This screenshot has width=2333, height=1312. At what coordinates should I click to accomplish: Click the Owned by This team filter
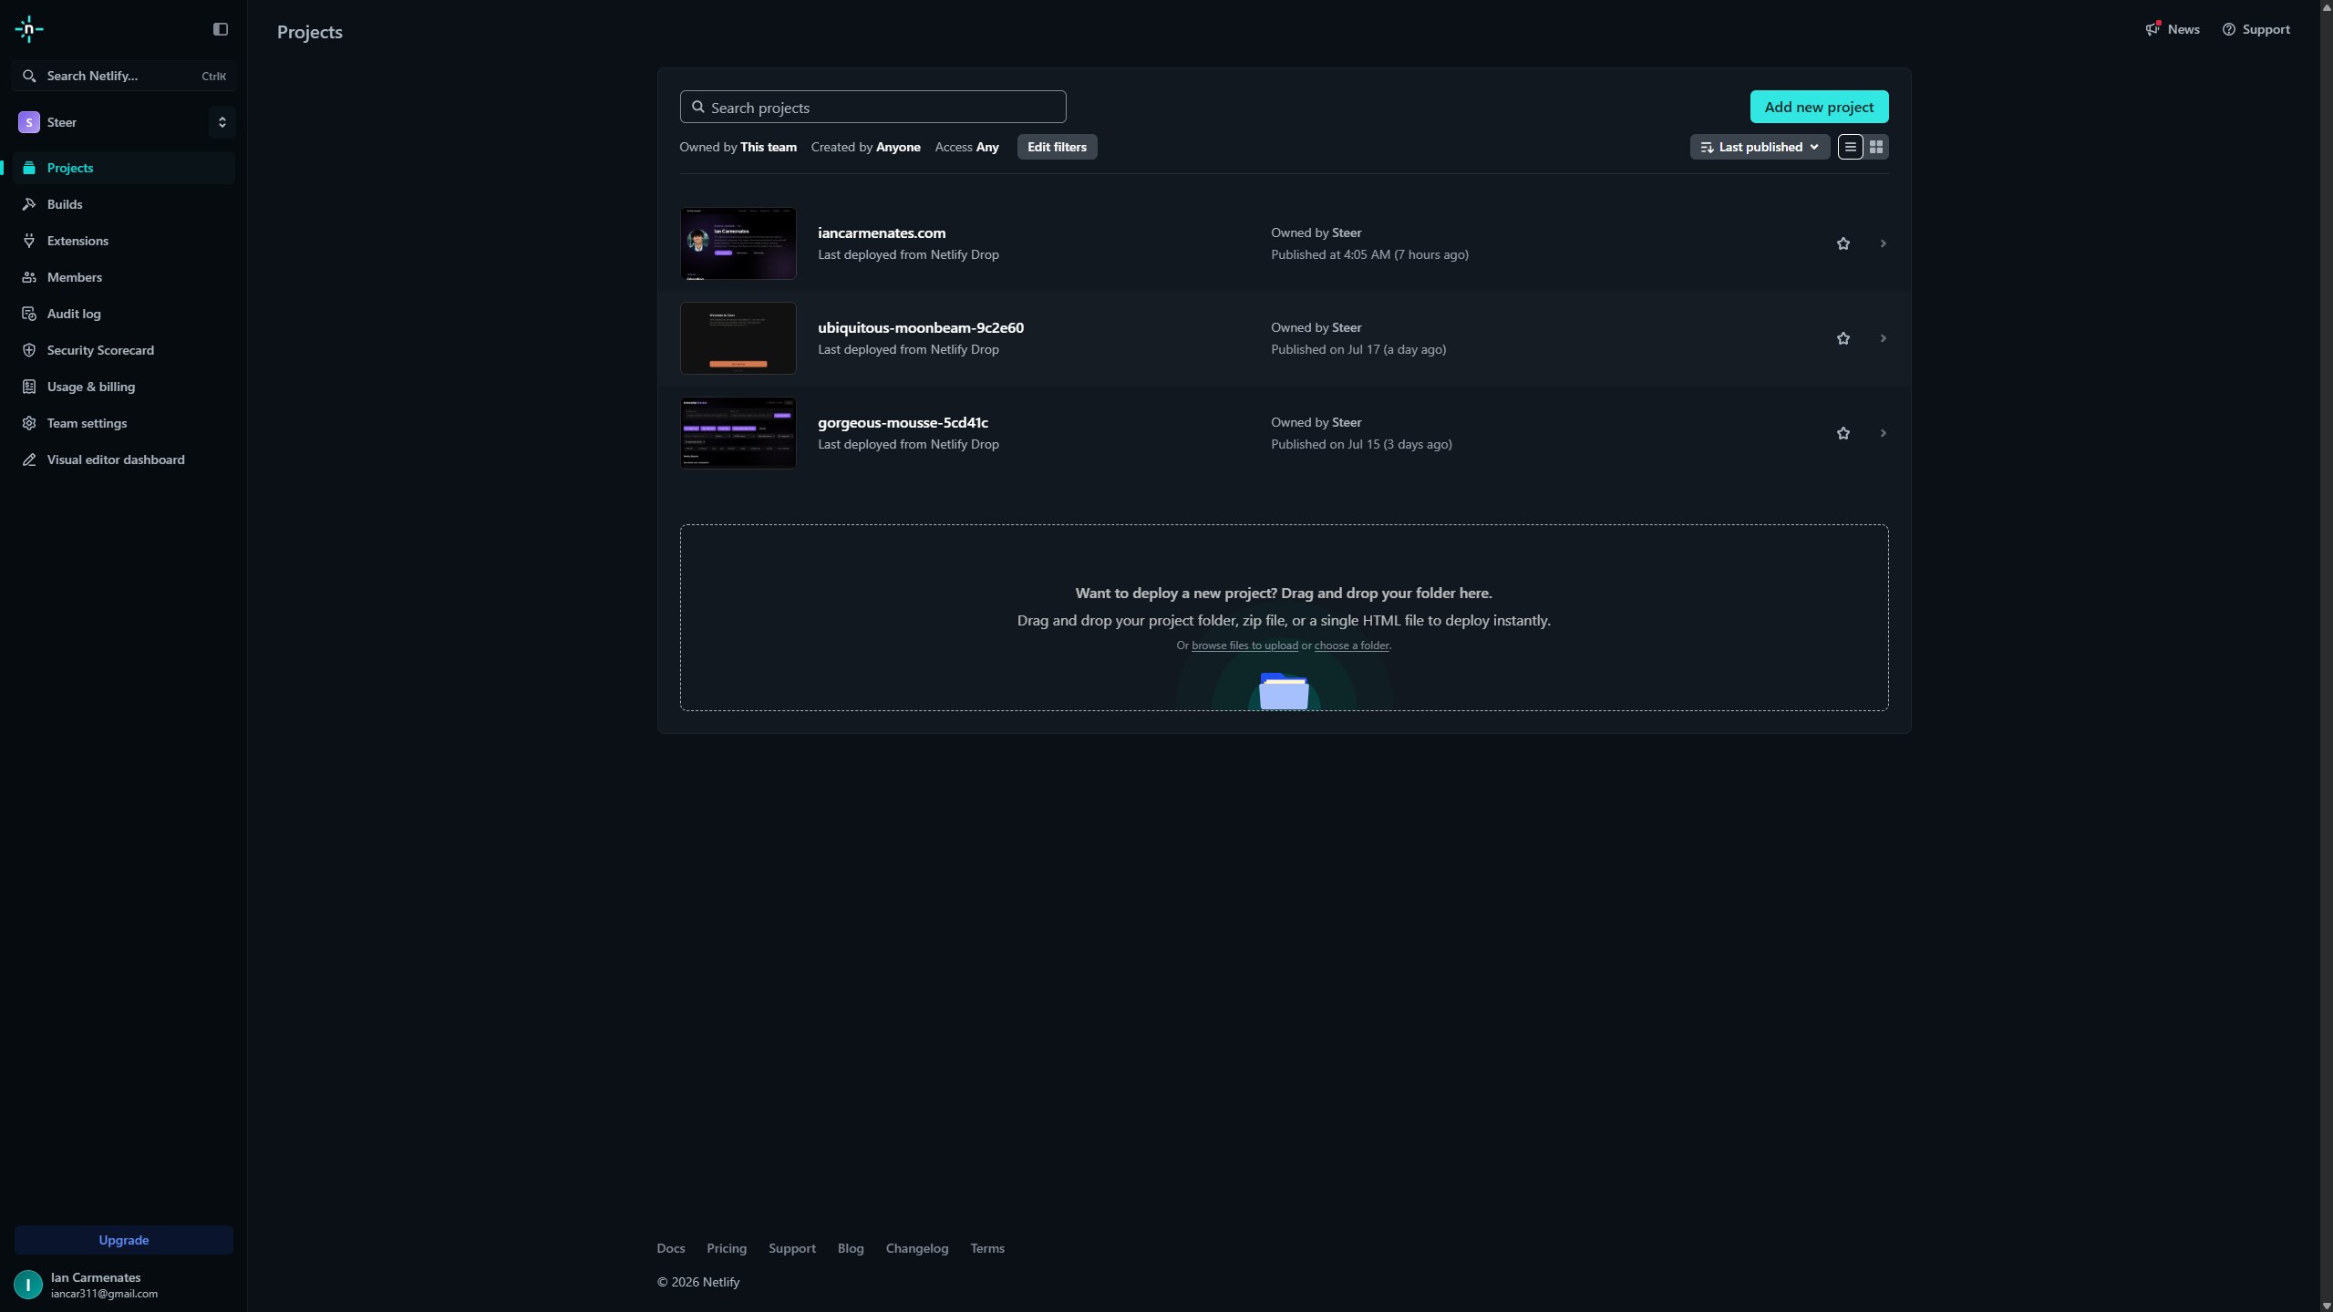[x=738, y=147]
